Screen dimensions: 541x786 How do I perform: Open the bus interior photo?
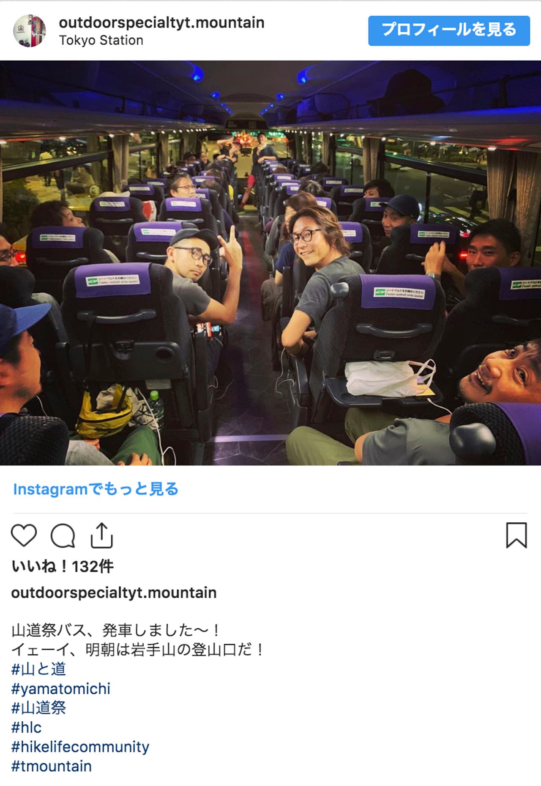[270, 263]
